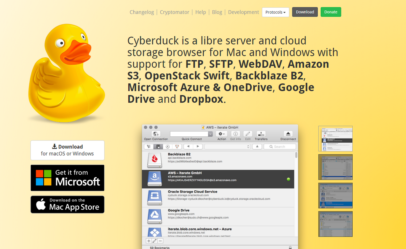Image resolution: width=406 pixels, height=249 pixels.
Task: Show the History clock view
Action: [167, 147]
